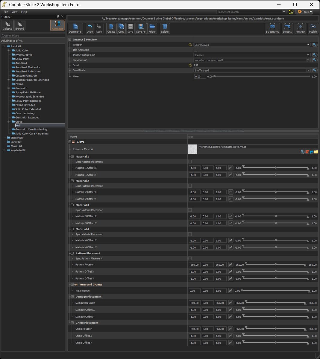Click the blue arrow icon under Resource Material
The image size is (320, 359).
pyautogui.click(x=312, y=152)
